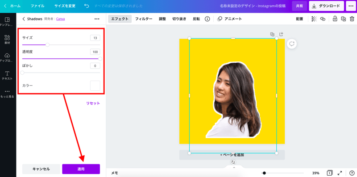Click the 共有 share button
357x177 pixels.
299,6
